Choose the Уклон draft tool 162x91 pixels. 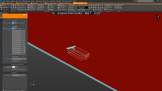pos(40,10)
